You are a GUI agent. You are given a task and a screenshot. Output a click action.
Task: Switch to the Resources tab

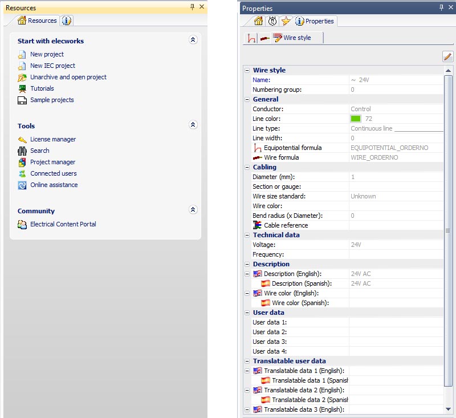(x=37, y=21)
